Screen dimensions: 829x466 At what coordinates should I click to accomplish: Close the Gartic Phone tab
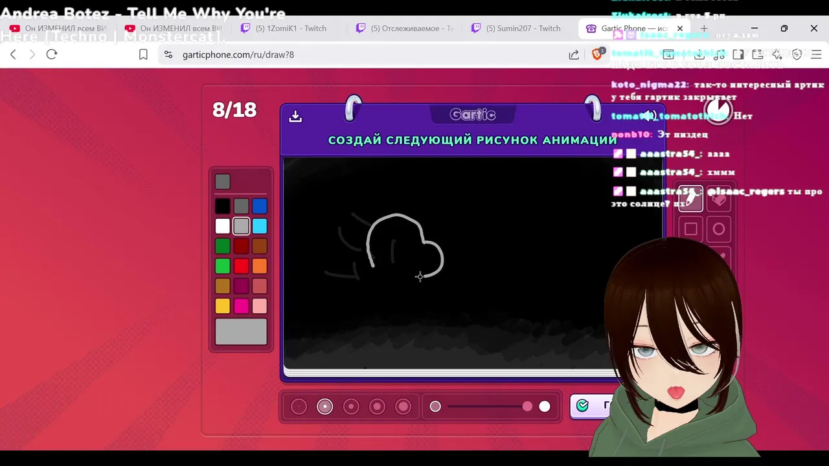click(679, 28)
